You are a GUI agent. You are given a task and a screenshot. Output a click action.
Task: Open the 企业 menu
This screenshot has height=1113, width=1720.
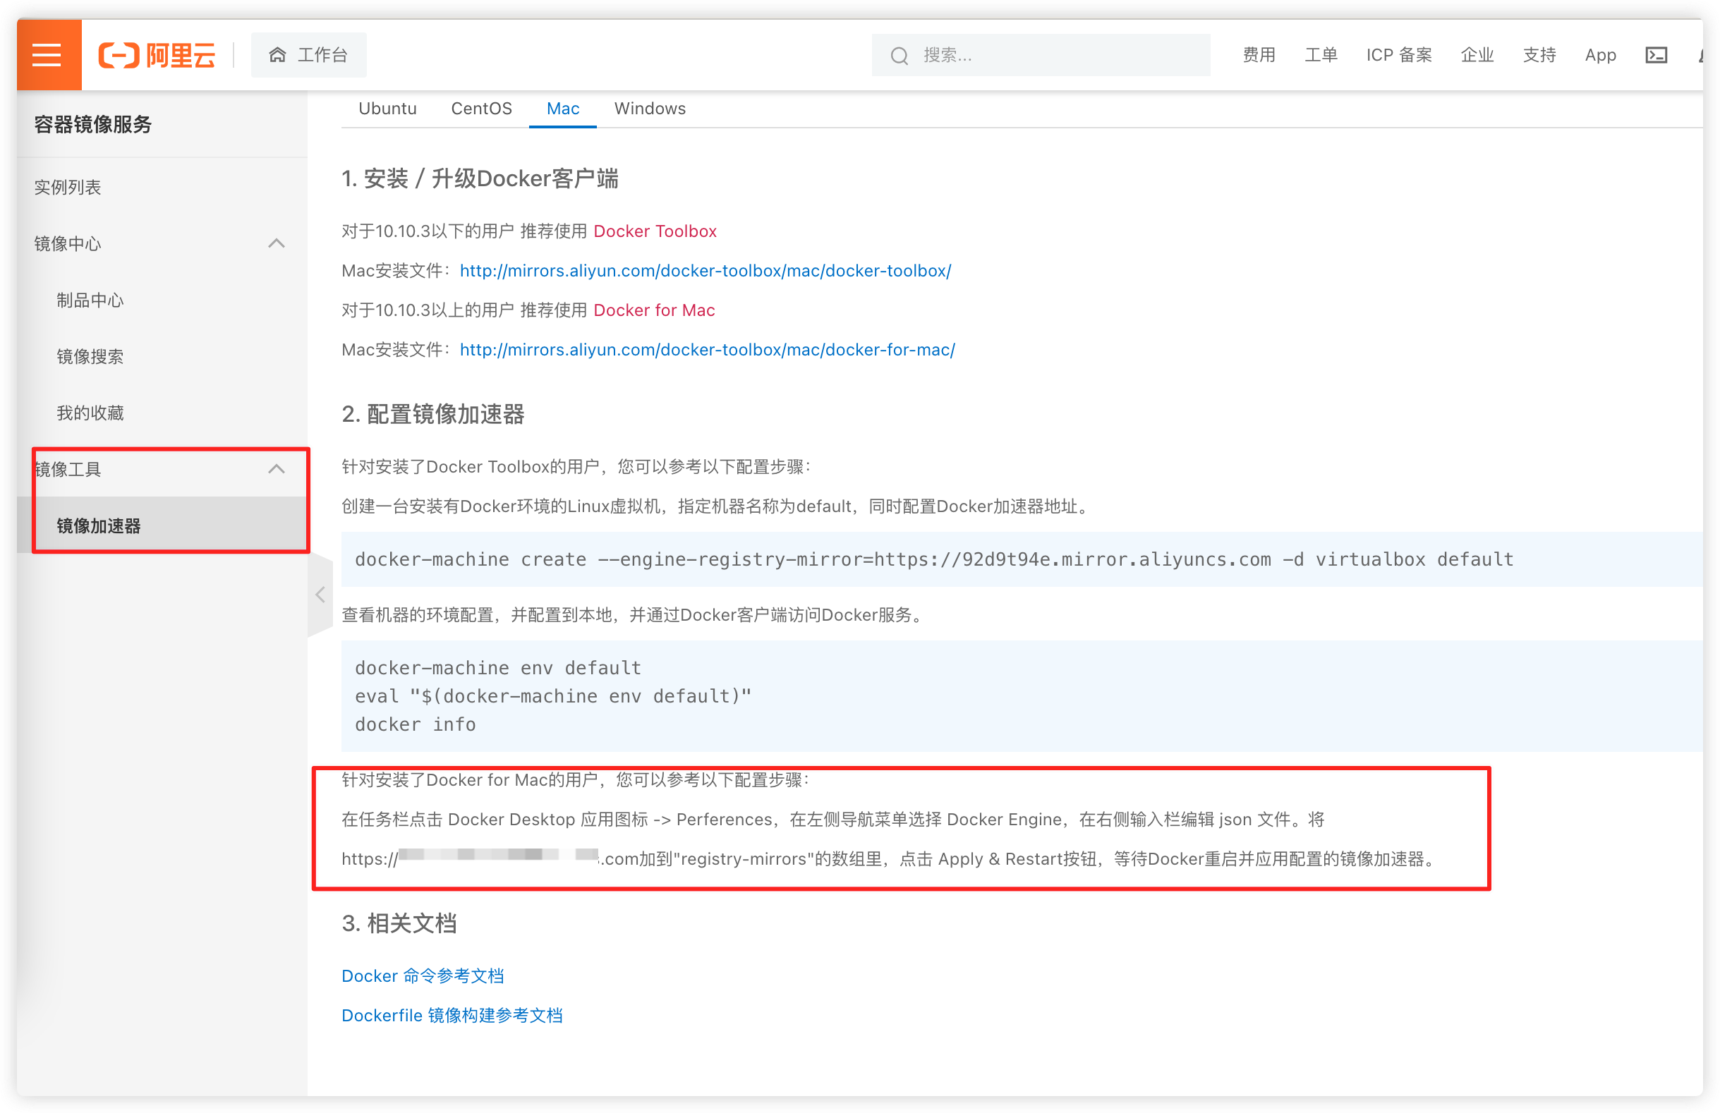[1477, 55]
